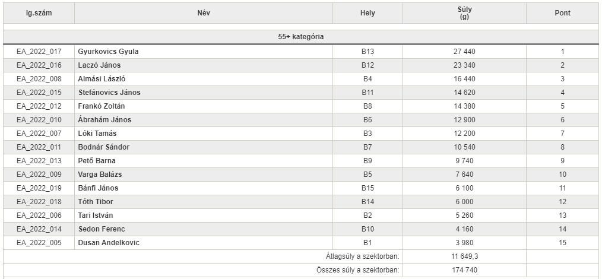This screenshot has height=279, width=602.
Task: Click the name Gyurkovics Gyula
Action: [x=108, y=52]
